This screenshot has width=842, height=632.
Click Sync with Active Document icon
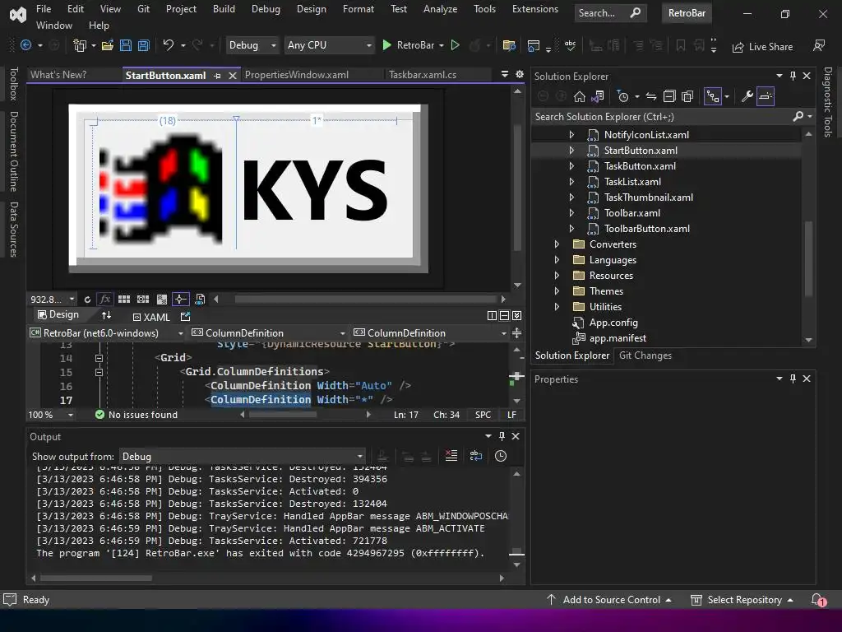(651, 97)
